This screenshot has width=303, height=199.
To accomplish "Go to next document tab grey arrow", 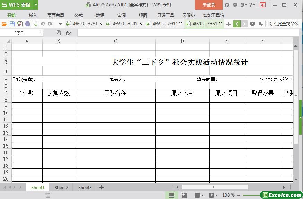I will pyautogui.click(x=244, y=24).
